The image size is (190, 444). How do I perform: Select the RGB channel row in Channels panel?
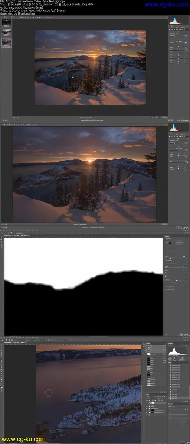(156, 346)
